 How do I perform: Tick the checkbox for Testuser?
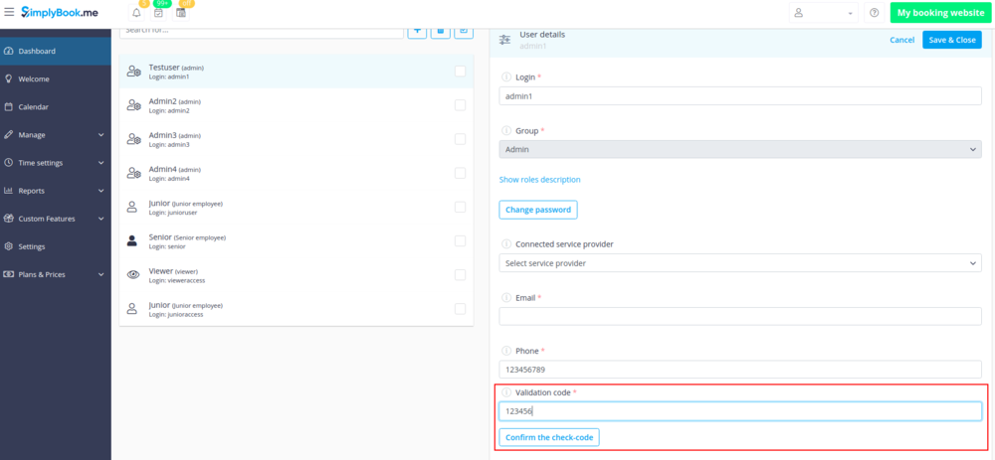(x=460, y=72)
